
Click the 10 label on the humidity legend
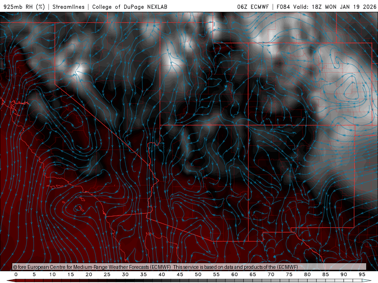pos(52,275)
